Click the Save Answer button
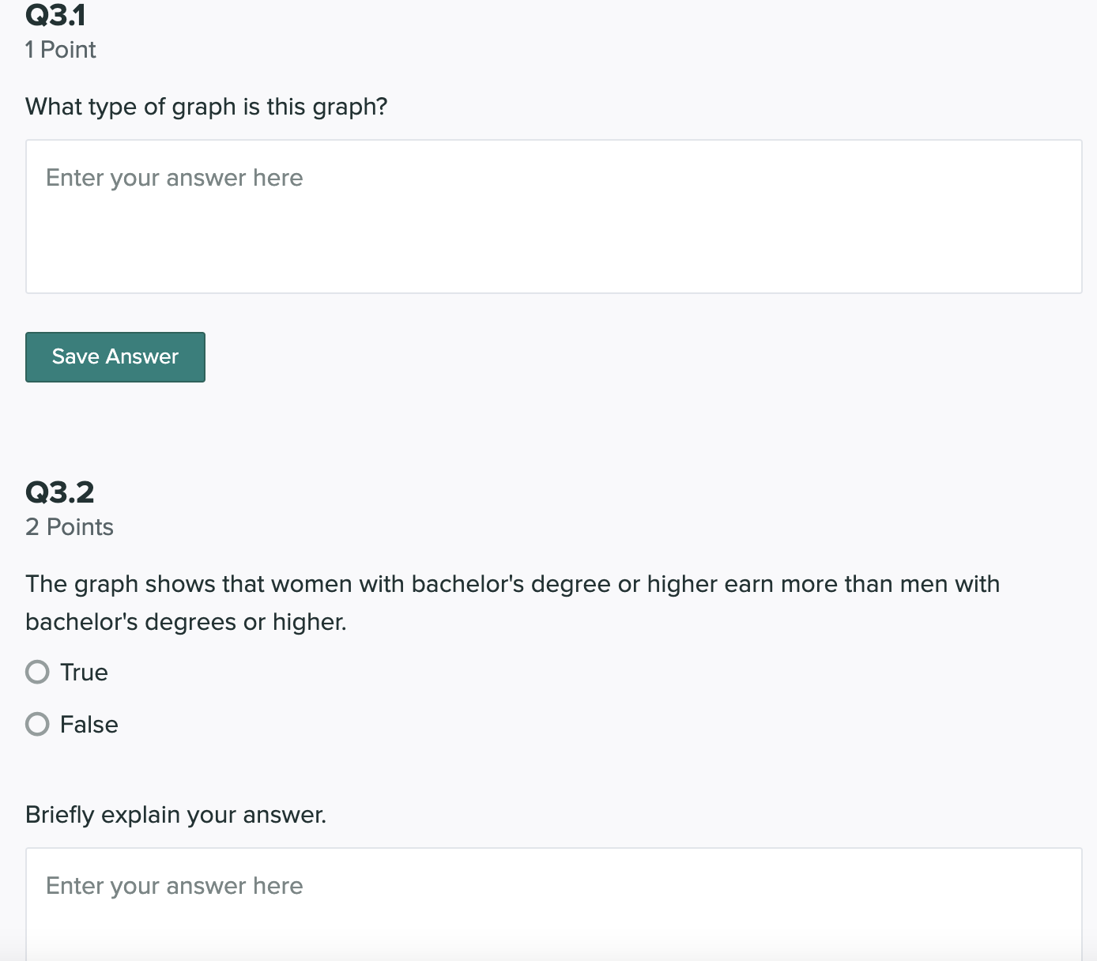 pos(115,356)
